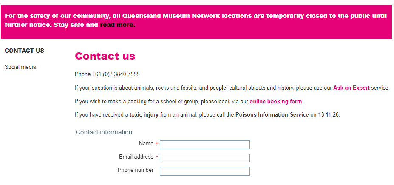Click the red asterisk beside Name

click(x=157, y=144)
